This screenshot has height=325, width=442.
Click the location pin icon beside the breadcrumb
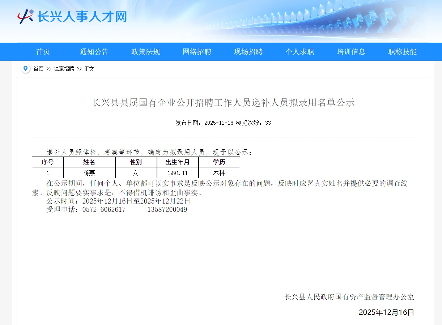coord(25,68)
